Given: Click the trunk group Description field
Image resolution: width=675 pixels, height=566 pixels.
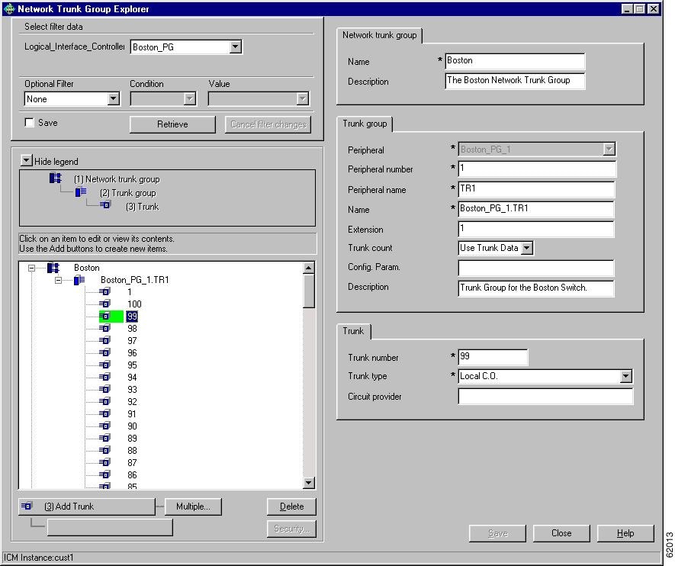Looking at the screenshot, I should coord(536,288).
